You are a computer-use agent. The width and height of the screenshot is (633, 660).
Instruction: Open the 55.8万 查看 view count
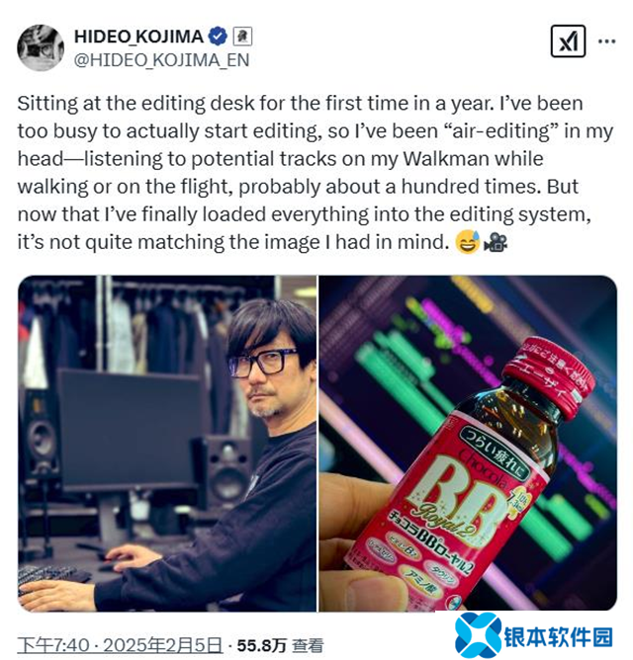pos(280,645)
